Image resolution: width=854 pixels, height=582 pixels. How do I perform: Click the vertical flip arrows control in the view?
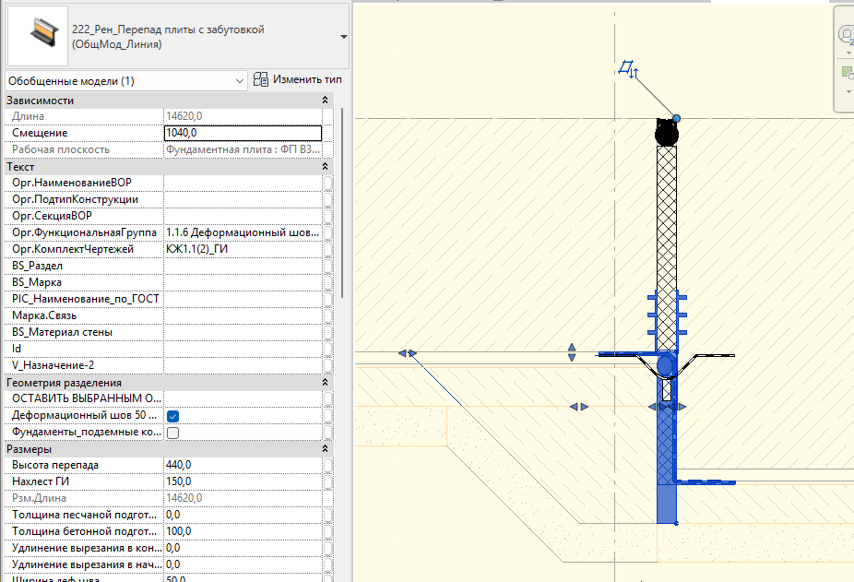[572, 351]
